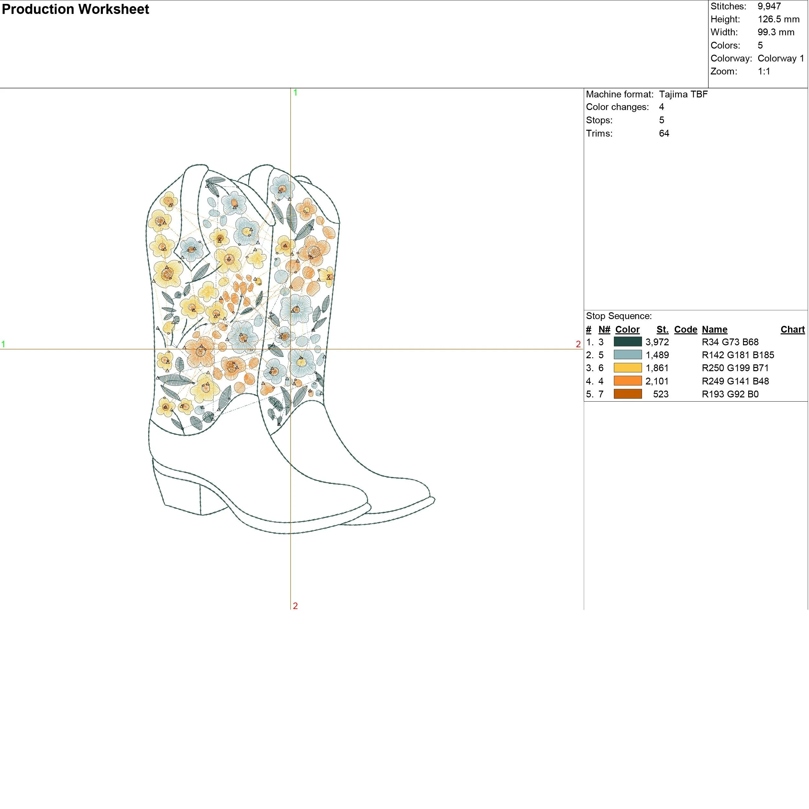The height and width of the screenshot is (809, 809).
Task: Click the Name column header
Action: coord(715,329)
